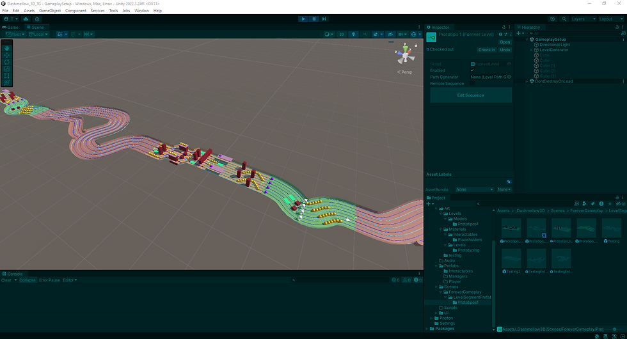Open the Assets menu
The height and width of the screenshot is (339, 627).
(x=29, y=11)
